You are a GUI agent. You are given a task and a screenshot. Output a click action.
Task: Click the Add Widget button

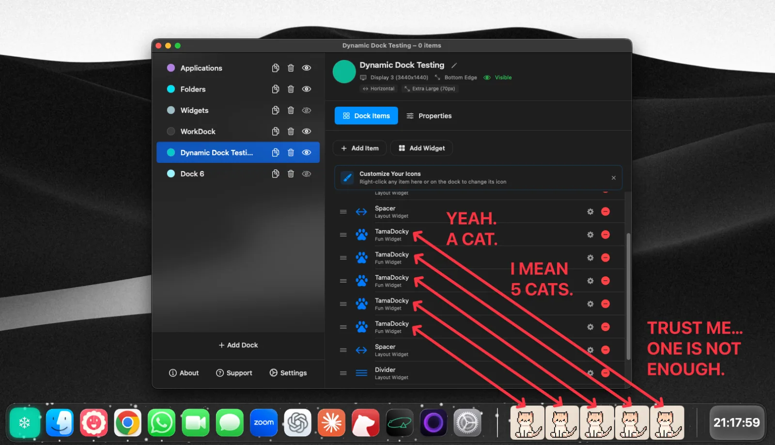(421, 148)
